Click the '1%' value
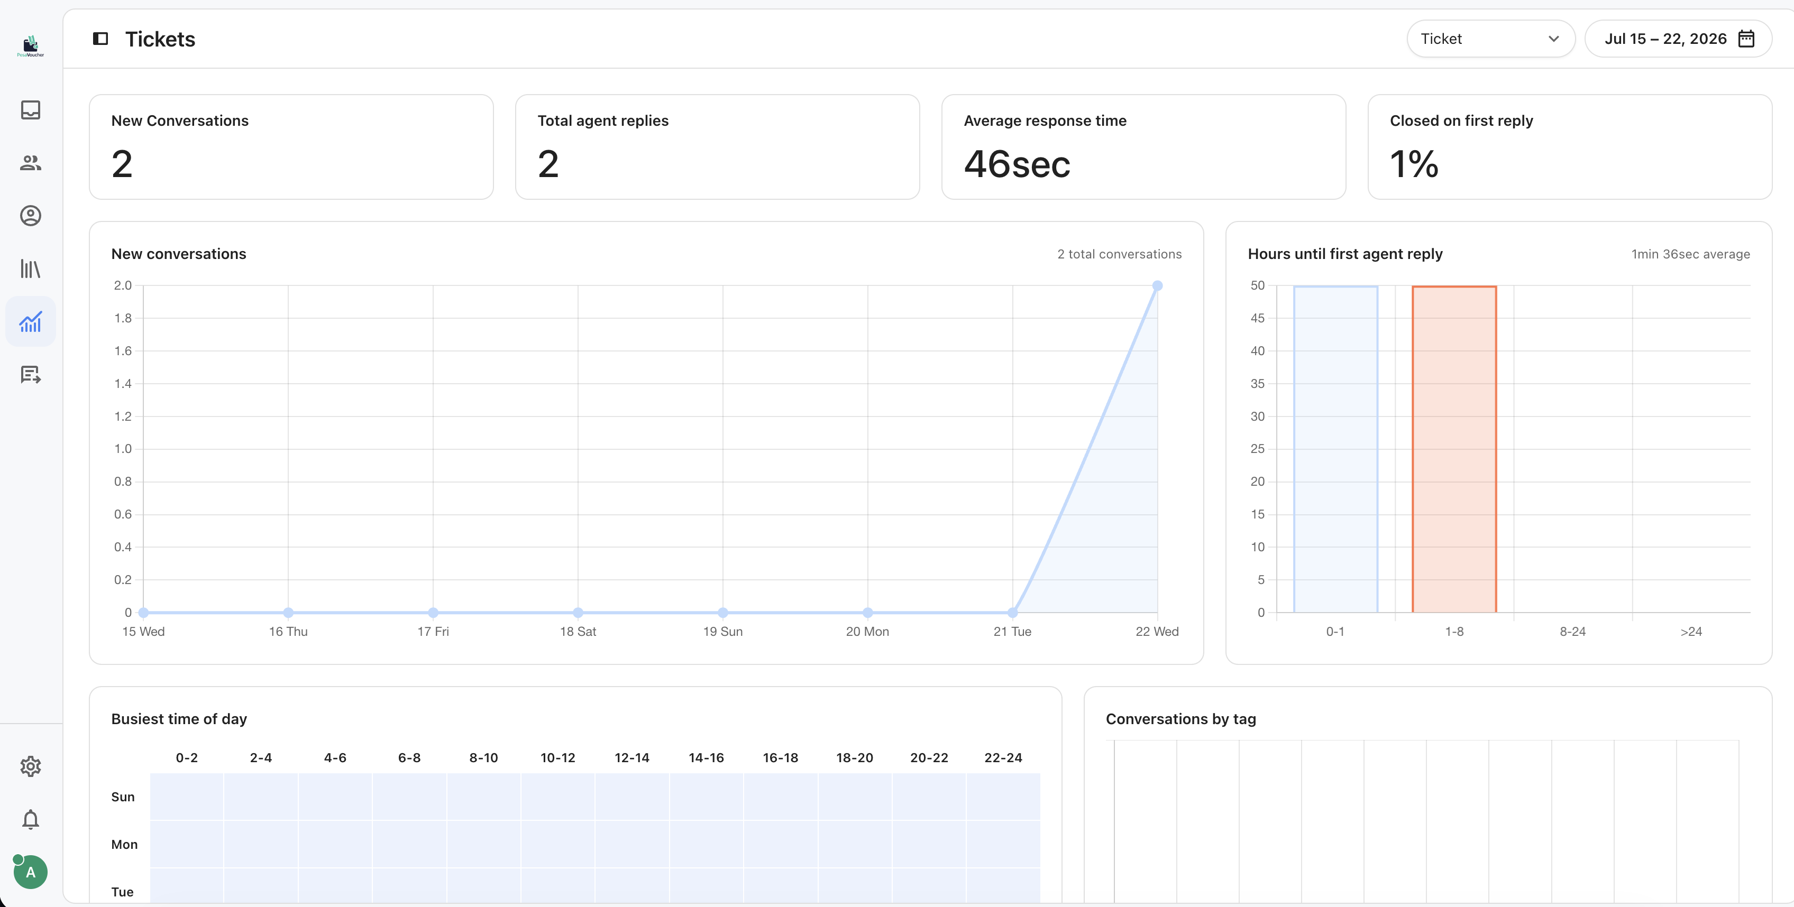Screen dimensions: 1794x907 click(x=1414, y=164)
